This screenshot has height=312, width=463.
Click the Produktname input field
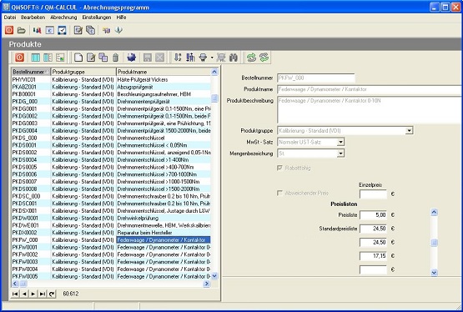click(x=370, y=89)
